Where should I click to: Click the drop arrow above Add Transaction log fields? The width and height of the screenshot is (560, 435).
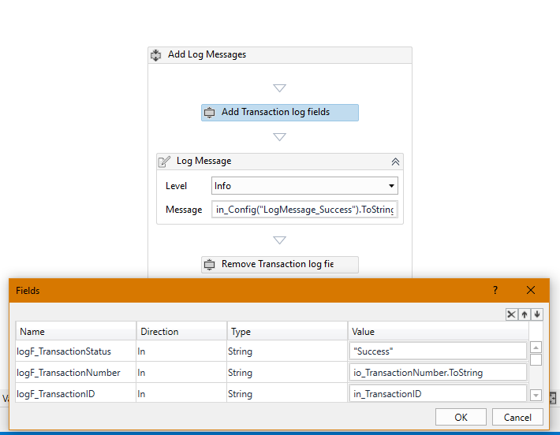point(280,87)
